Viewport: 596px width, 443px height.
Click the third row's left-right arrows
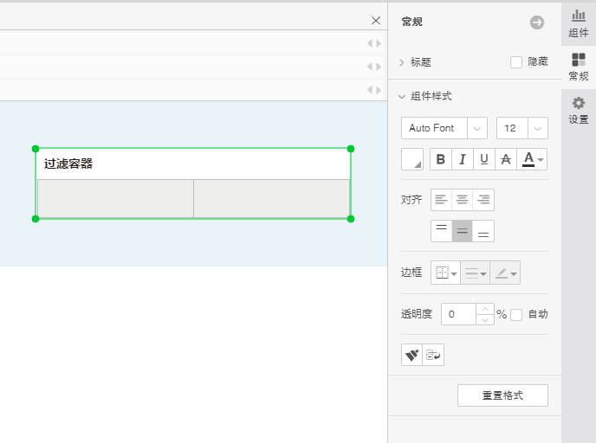[x=374, y=90]
